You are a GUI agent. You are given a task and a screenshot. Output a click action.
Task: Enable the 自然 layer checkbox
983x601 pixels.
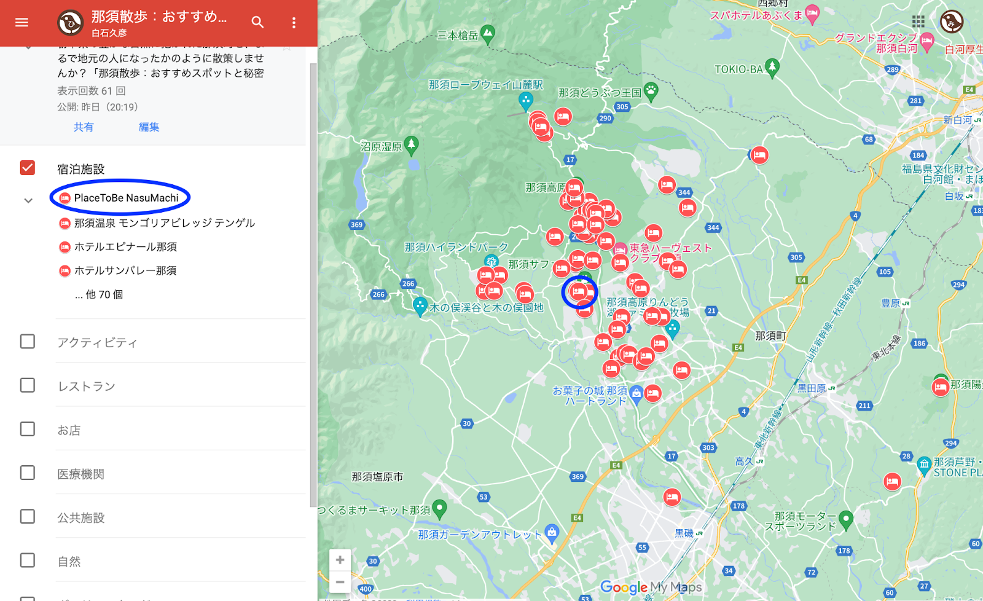[28, 560]
